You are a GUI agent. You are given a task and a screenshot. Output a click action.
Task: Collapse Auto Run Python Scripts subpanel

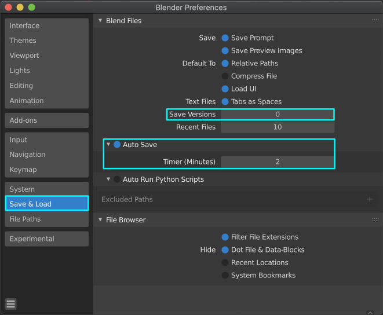coord(108,179)
